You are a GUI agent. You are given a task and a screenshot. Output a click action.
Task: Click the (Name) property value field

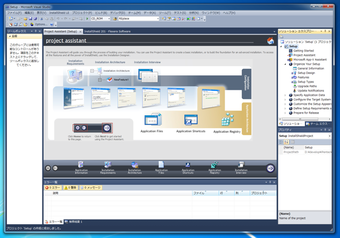(x=318, y=147)
